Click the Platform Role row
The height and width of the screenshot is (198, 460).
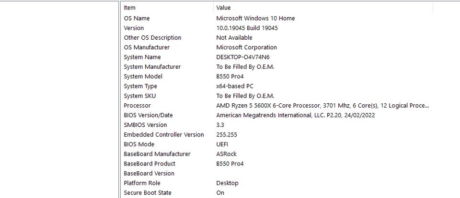tap(142, 183)
